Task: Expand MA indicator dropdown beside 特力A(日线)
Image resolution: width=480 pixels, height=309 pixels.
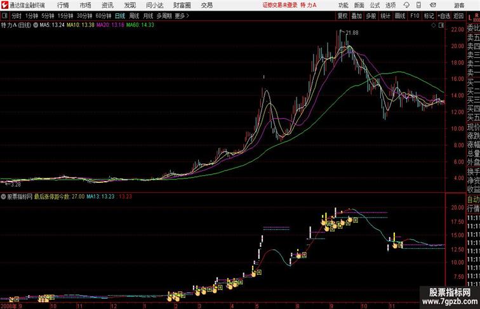Action: [36, 25]
